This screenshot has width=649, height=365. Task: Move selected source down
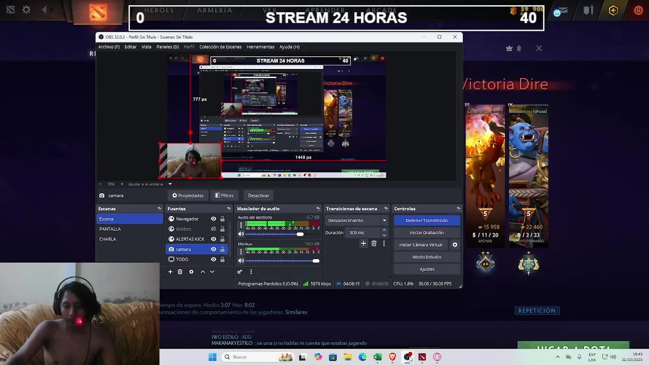coord(212,272)
